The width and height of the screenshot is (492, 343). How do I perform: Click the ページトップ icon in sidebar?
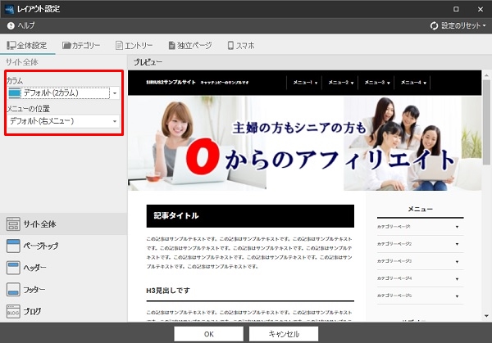pos(13,246)
